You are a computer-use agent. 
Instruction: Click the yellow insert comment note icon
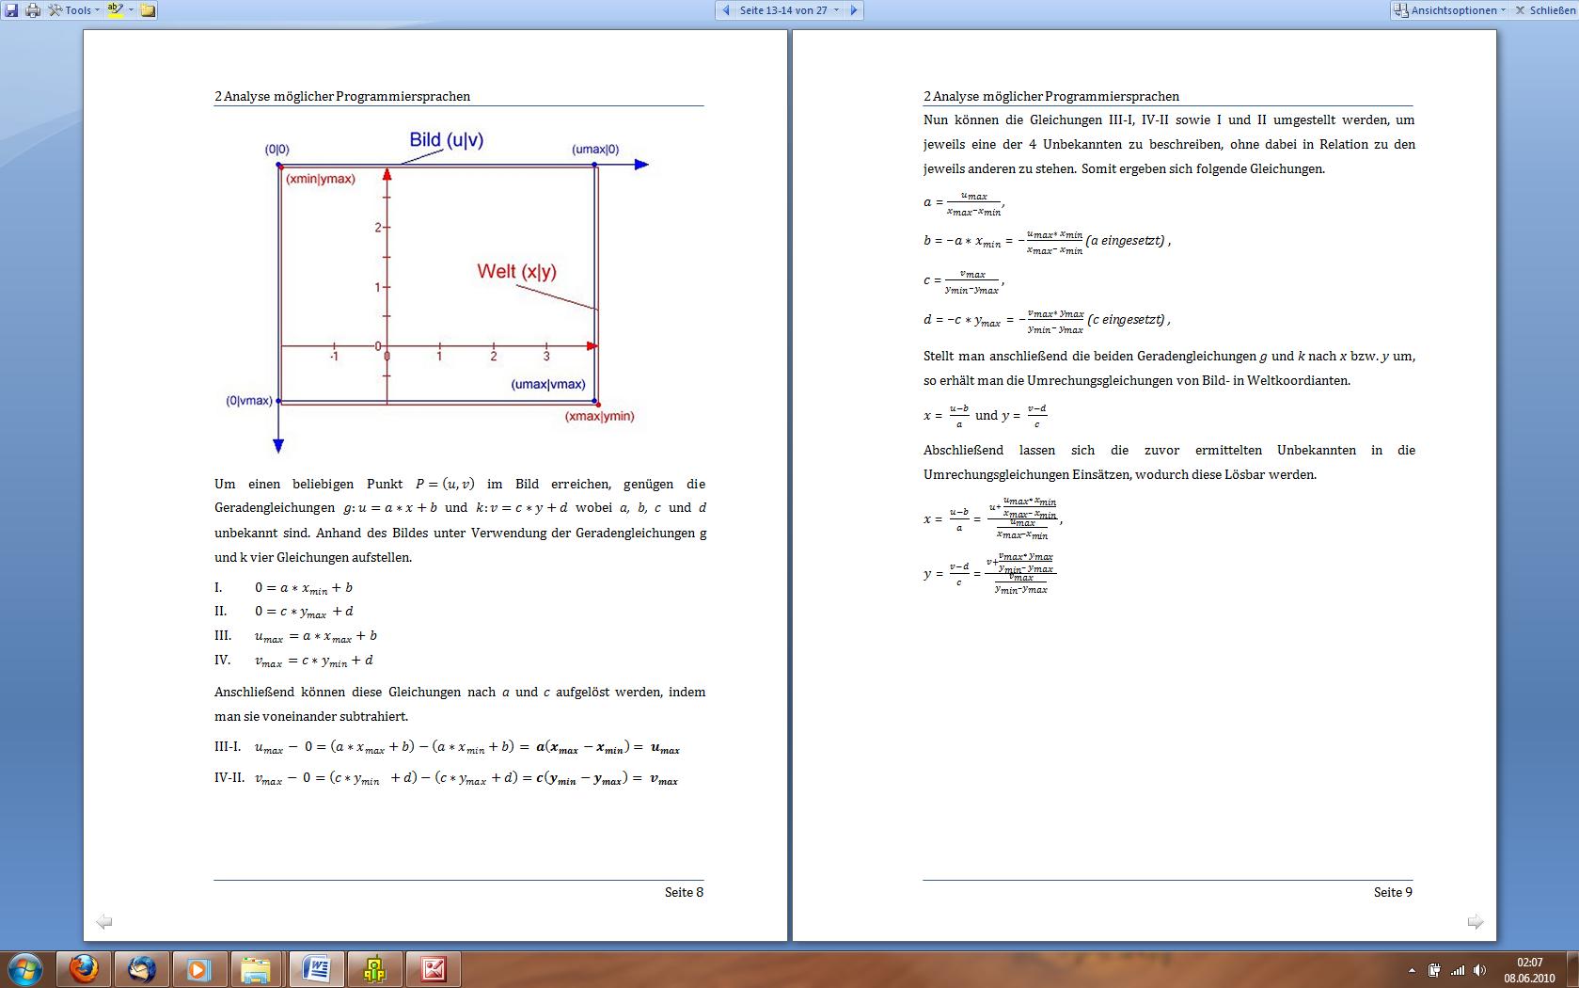[x=148, y=10]
